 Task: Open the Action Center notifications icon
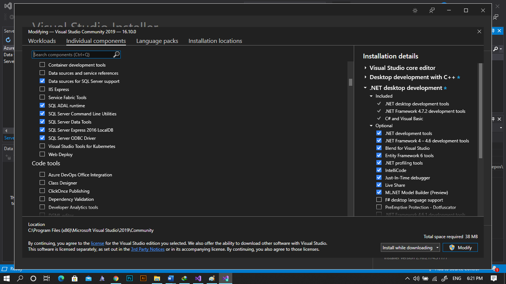[494, 278]
